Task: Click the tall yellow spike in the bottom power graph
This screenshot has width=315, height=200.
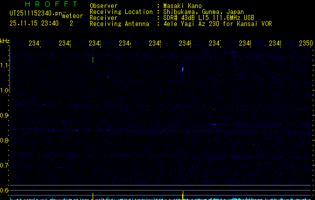Action: (x=183, y=194)
